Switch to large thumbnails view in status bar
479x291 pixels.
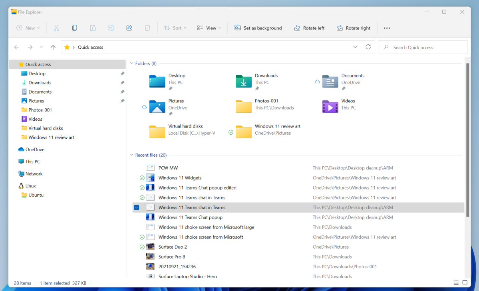[465, 283]
